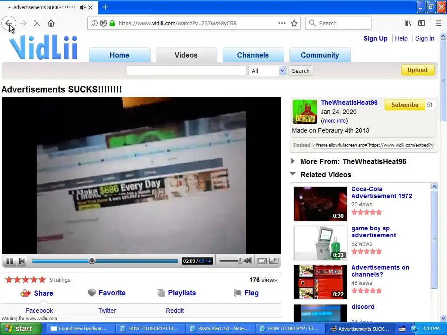Switch to Pasta Alert.txt Notepad taskbar item
The width and height of the screenshot is (447, 335).
pyautogui.click(x=220, y=329)
